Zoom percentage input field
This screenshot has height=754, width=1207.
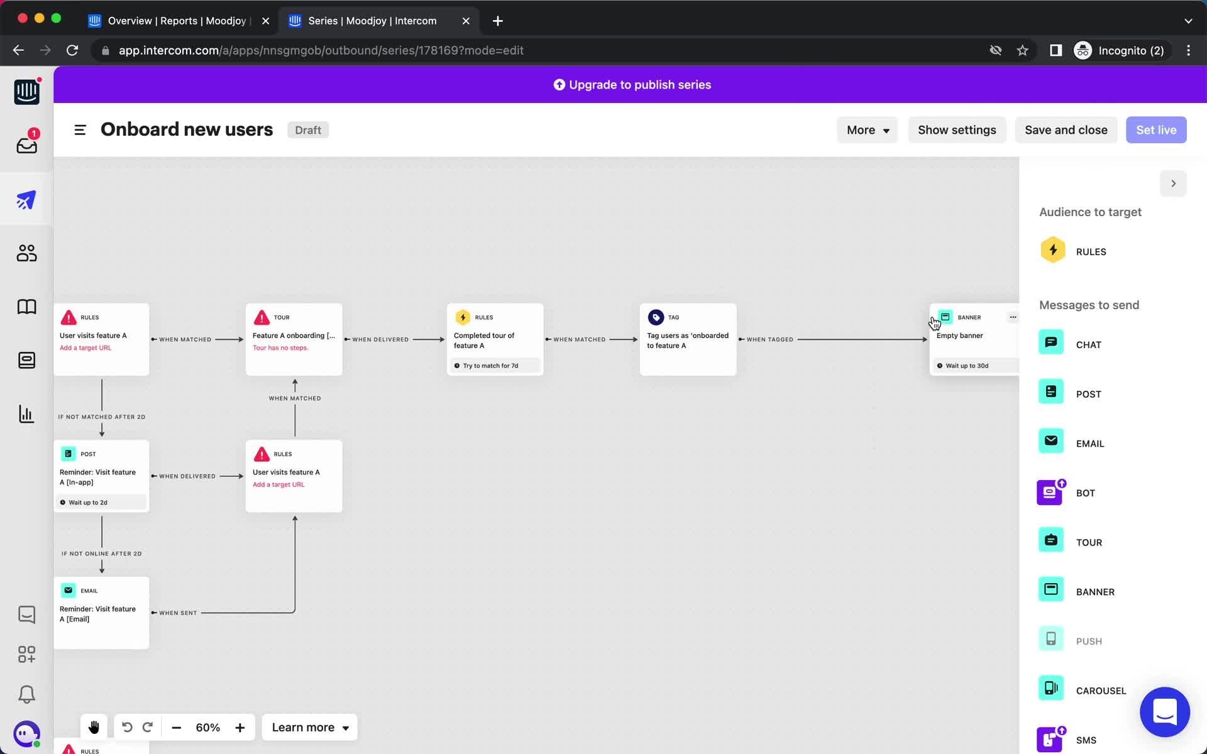click(207, 727)
